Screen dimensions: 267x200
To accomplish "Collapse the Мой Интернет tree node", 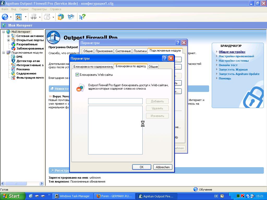I will [3, 32].
